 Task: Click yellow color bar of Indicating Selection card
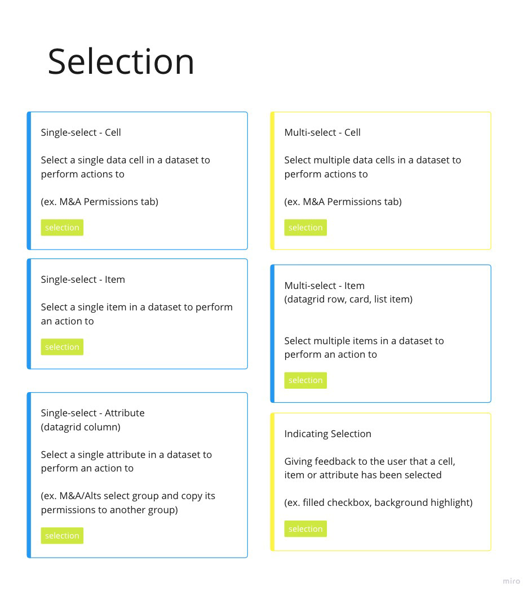coord(272,482)
